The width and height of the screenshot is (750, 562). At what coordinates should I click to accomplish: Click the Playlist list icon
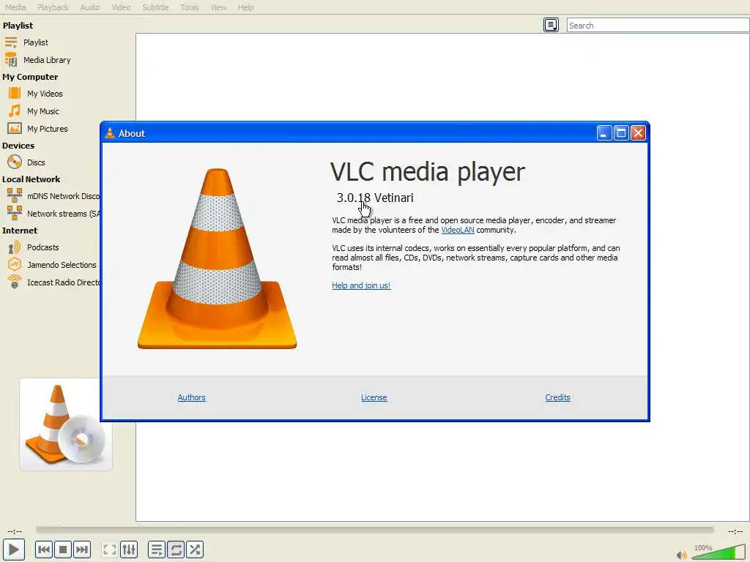11,42
